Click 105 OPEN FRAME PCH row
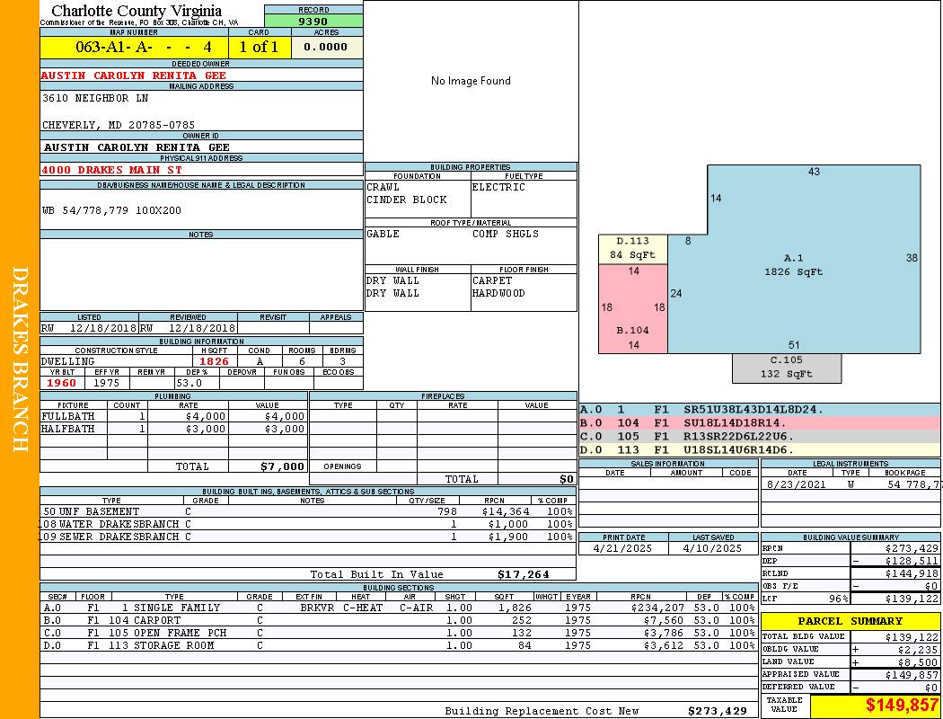 tap(400, 633)
